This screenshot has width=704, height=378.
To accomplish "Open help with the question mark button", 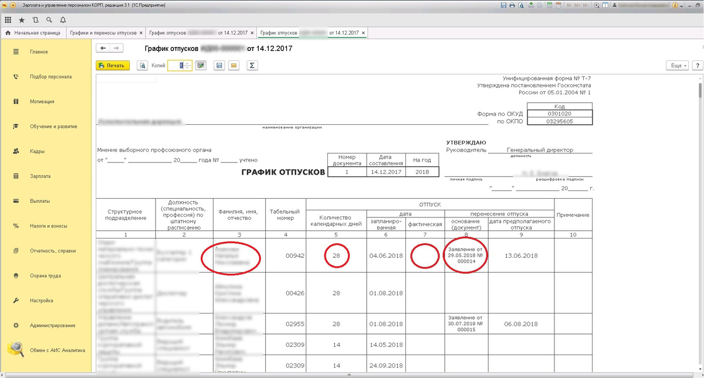I will (x=698, y=66).
